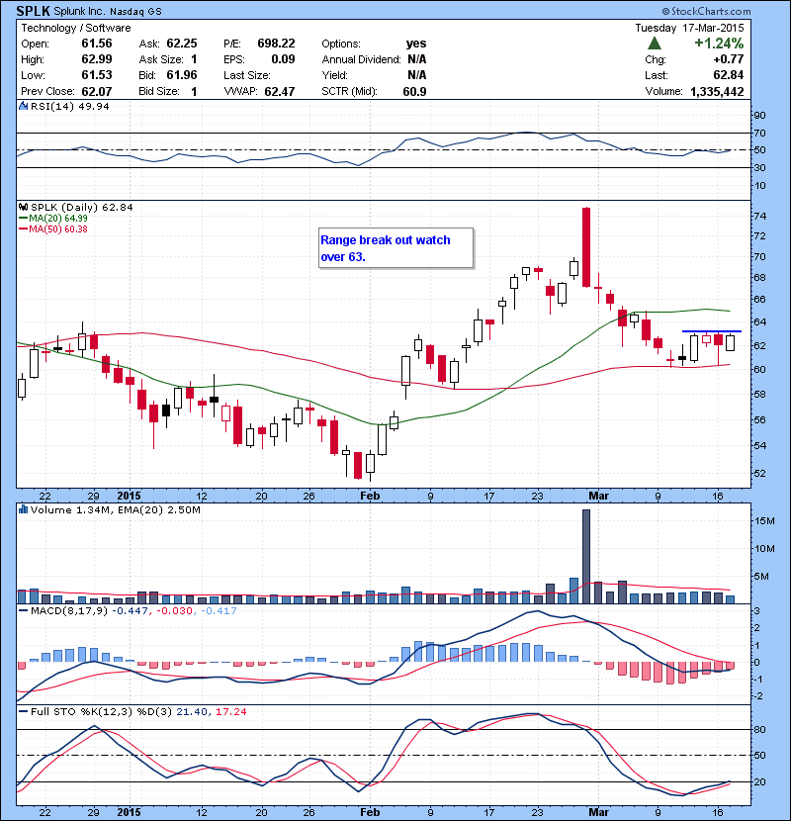This screenshot has width=791, height=821.
Task: Click the tallest volume spike bar
Action: (x=586, y=556)
